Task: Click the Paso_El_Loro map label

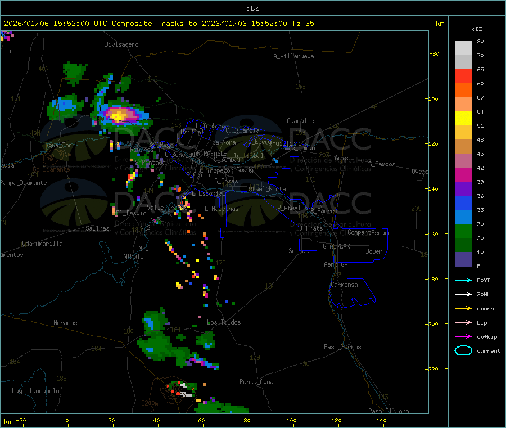Action: [x=389, y=411]
